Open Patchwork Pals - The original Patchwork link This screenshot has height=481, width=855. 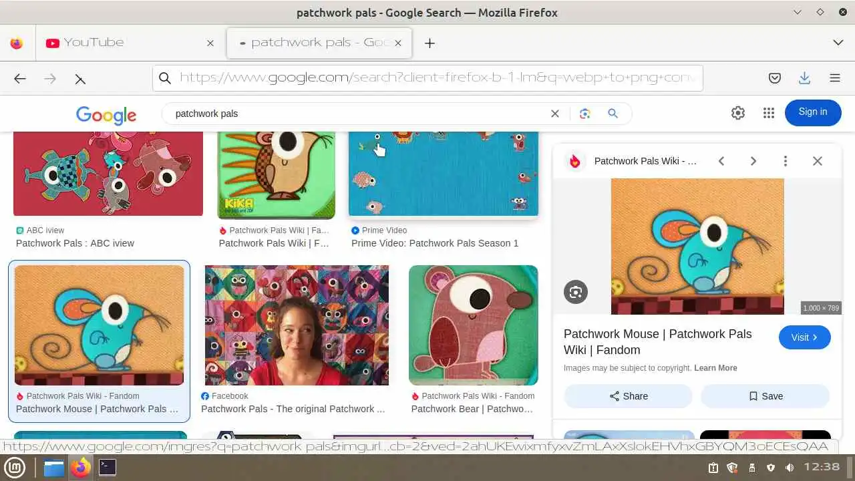pyautogui.click(x=293, y=409)
